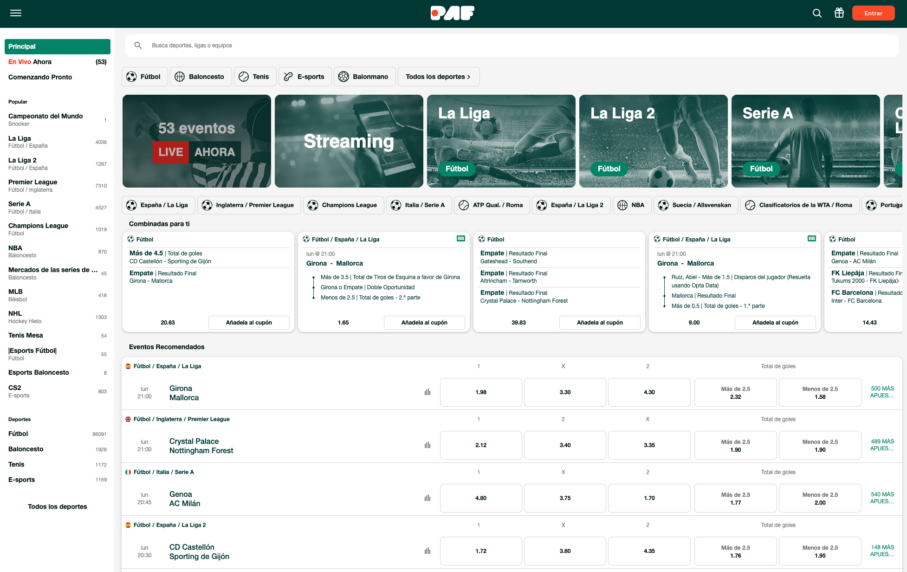Open the 53 eventos LIVE banner
This screenshot has height=572, width=907.
click(x=197, y=141)
